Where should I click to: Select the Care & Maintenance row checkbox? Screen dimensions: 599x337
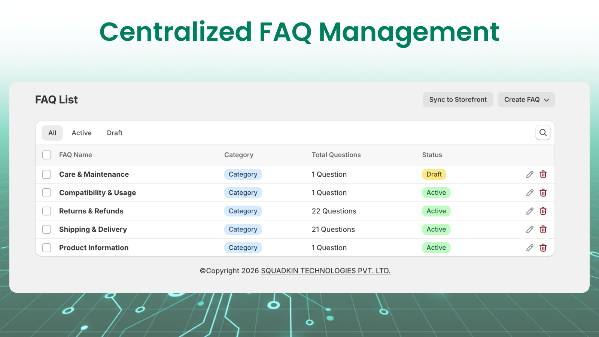pos(46,174)
